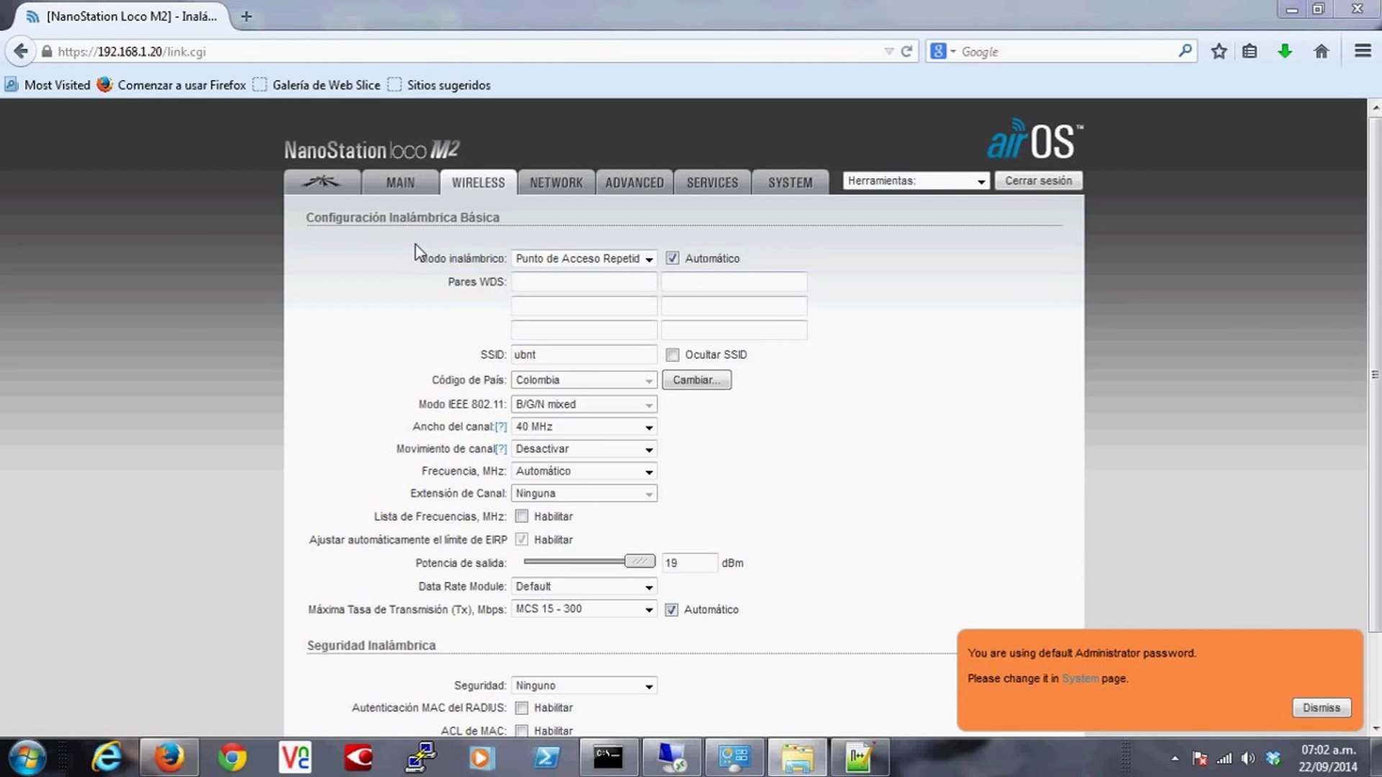Switch to the SYSTEM tab
This screenshot has width=1382, height=777.
[x=790, y=182]
